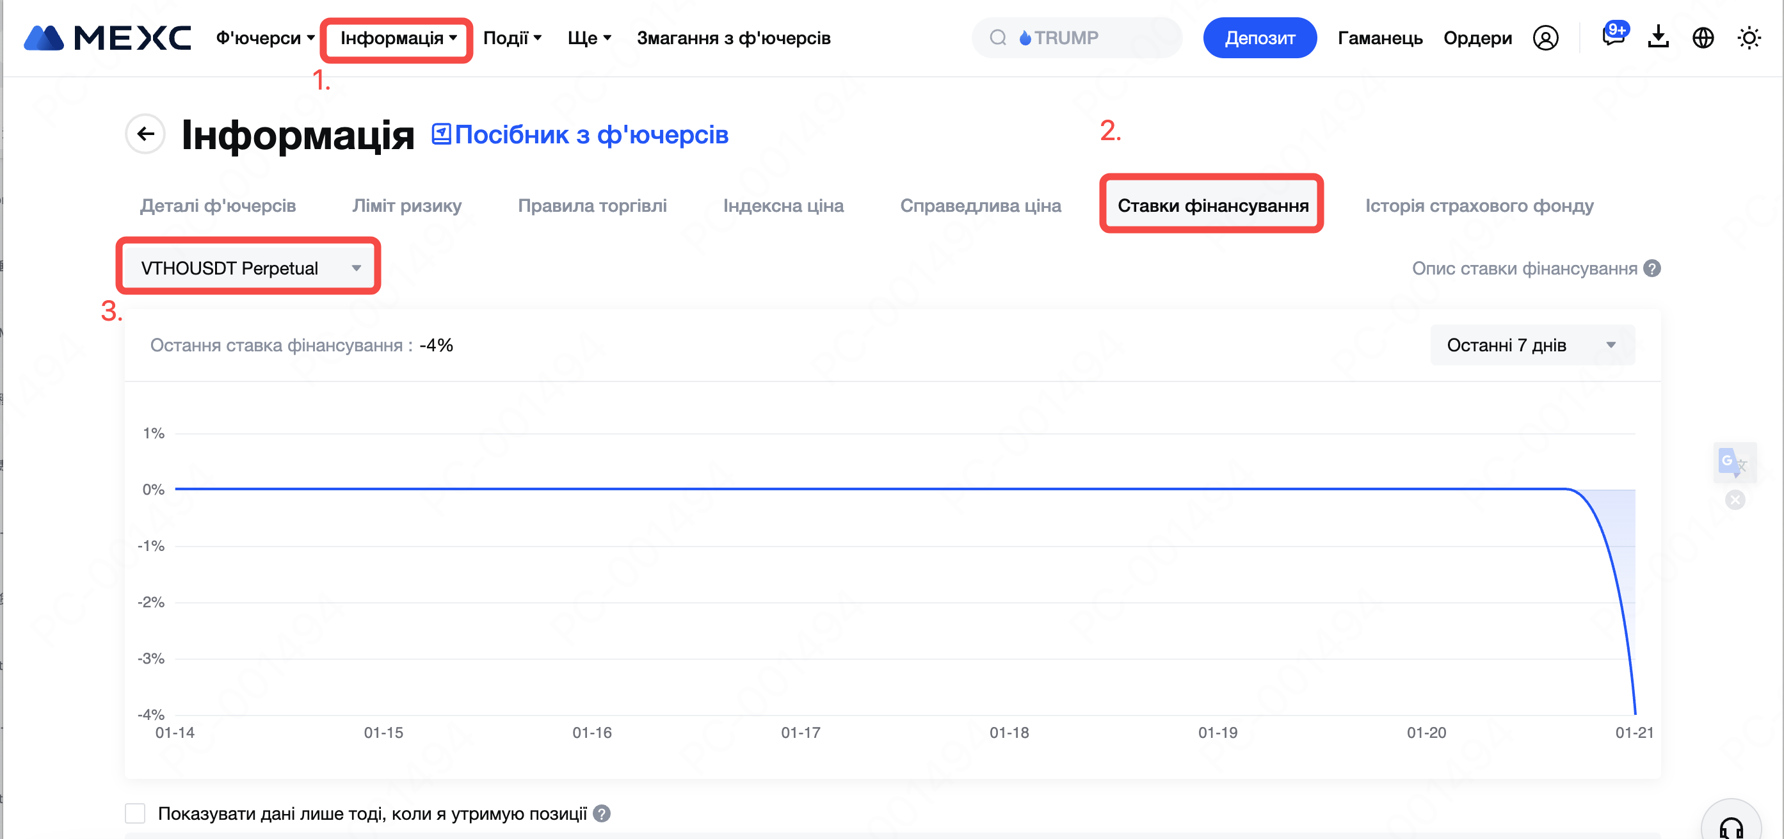Check show data only when holding positions
This screenshot has height=839, width=1784.
(x=135, y=813)
